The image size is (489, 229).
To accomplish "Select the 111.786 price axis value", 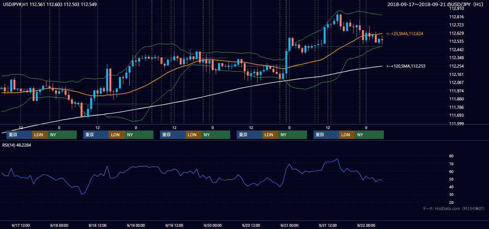I will (x=456, y=107).
